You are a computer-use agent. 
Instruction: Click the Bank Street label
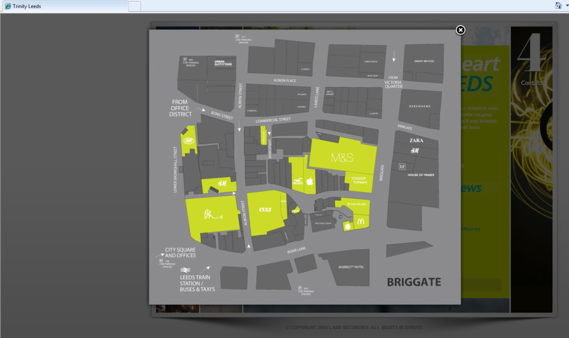click(x=270, y=149)
